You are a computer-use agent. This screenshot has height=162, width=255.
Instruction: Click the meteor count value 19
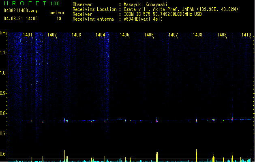pyautogui.click(x=59, y=19)
